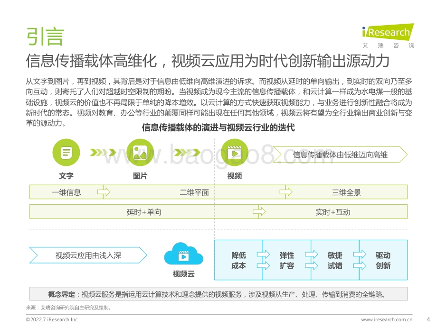
Task: Click the 信息传播载体由低维迈向高维 banner
Action: point(340,154)
